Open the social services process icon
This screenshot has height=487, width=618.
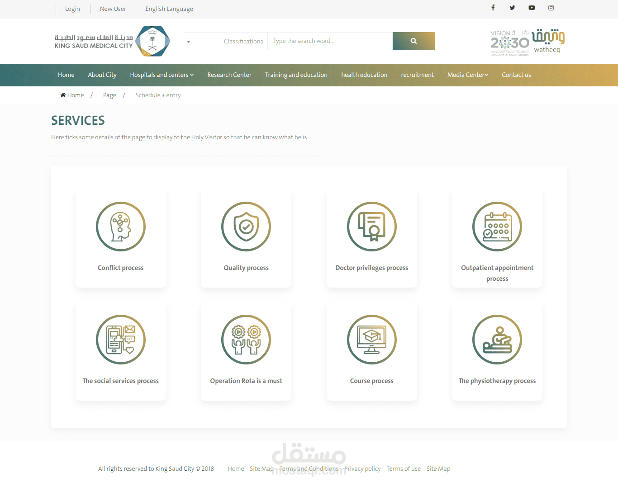coord(121,340)
